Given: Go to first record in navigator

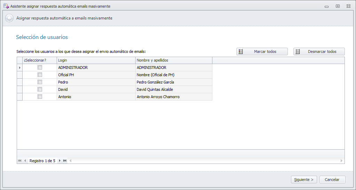Looking at the screenshot, I should click(19, 161).
